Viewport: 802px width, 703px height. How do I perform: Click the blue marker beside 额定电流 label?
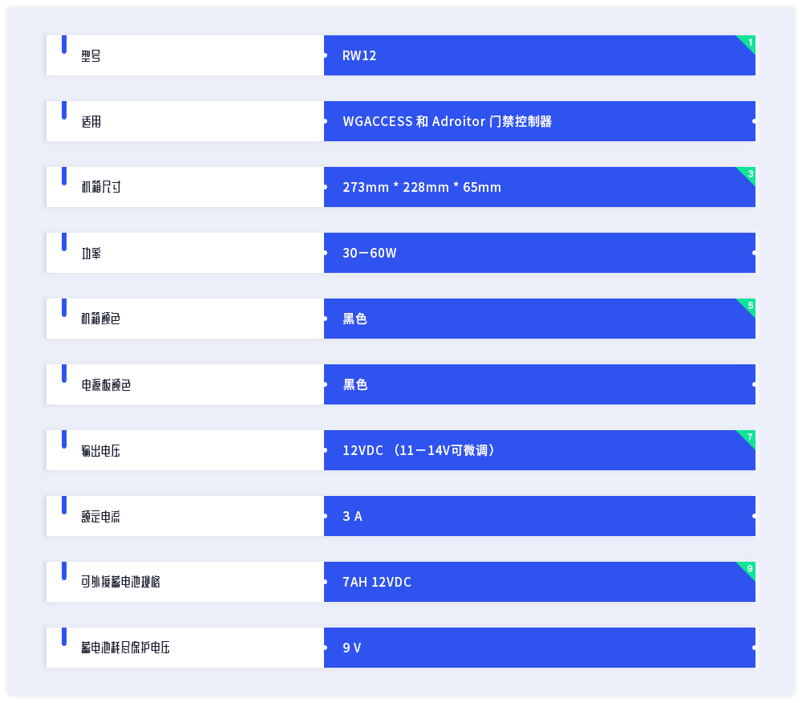pyautogui.click(x=64, y=505)
